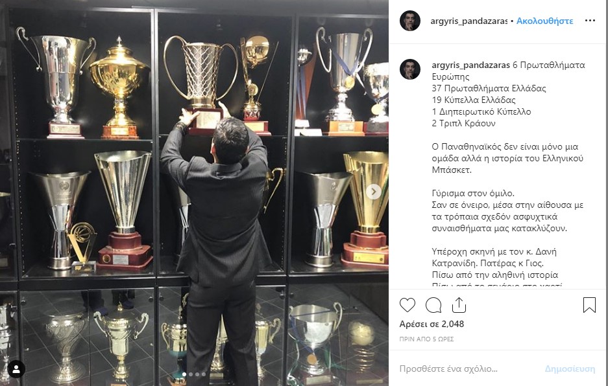Share the post with the upload arrow icon
This screenshot has width=608, height=386.
coord(459,304)
